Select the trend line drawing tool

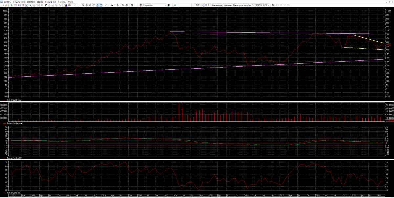coord(105,5)
